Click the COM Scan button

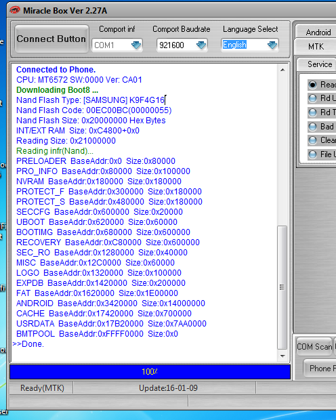[314, 347]
